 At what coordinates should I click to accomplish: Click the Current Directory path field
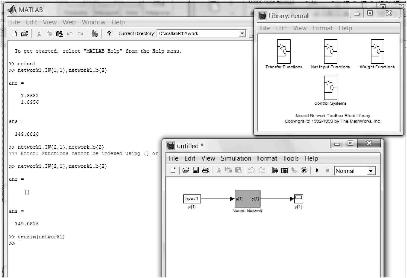pyautogui.click(x=198, y=34)
